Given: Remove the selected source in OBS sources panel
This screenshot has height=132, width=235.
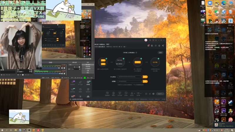Looking at the screenshot, I should [x=20, y=75].
